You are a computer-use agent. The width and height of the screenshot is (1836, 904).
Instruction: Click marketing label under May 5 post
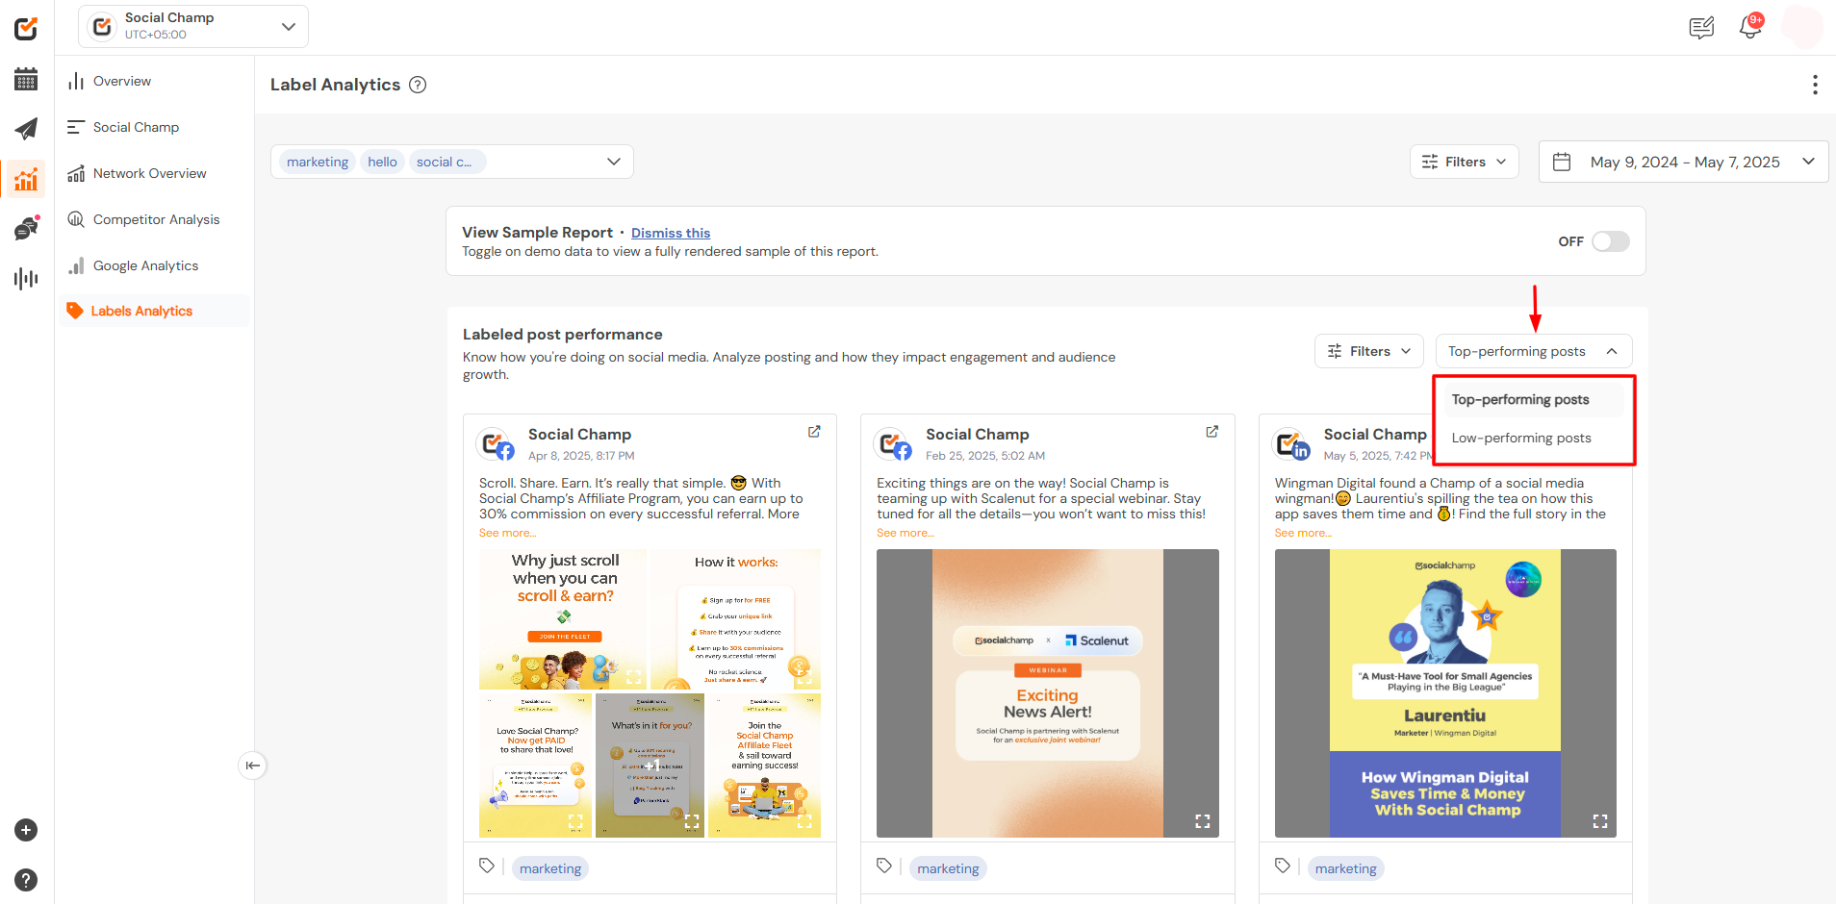1345,868
